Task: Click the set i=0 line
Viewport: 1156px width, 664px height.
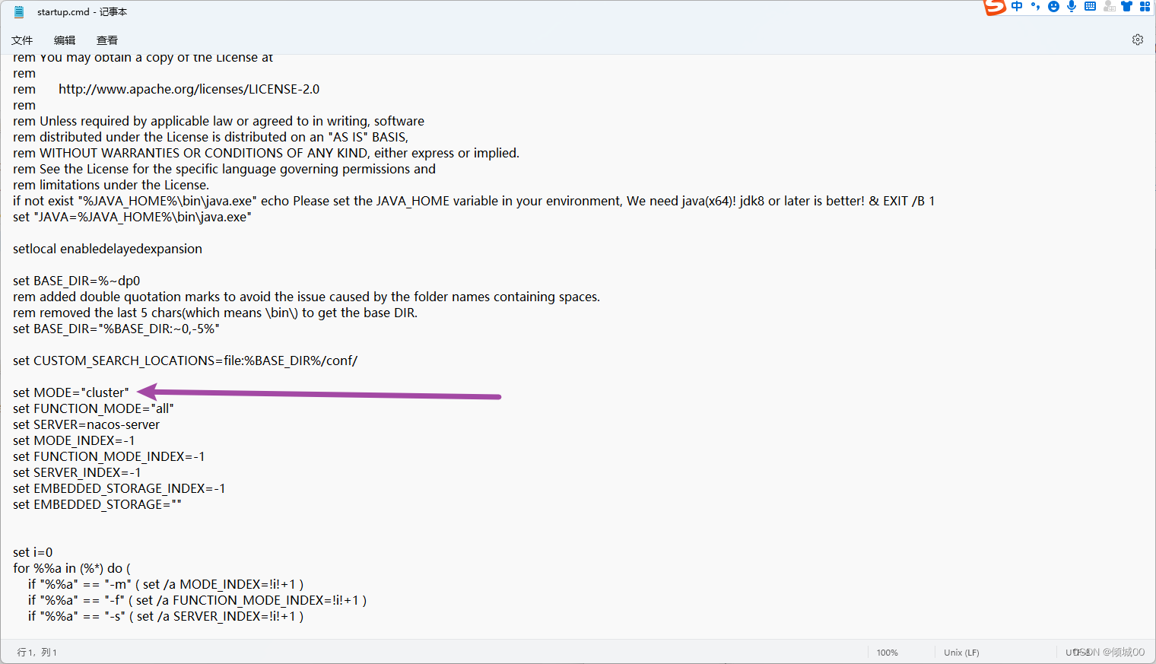Action: [x=33, y=552]
